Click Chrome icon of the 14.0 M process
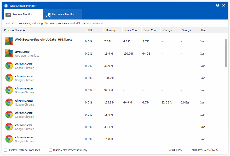Viewport: 230px width, 156px height. 9,139
